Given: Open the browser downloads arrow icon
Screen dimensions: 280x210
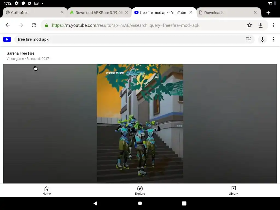Looking at the screenshot, I should pyautogui.click(x=261, y=25).
